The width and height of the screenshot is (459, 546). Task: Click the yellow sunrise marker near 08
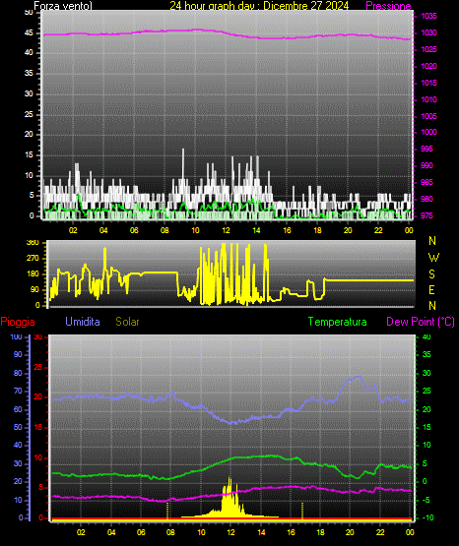coord(167,510)
